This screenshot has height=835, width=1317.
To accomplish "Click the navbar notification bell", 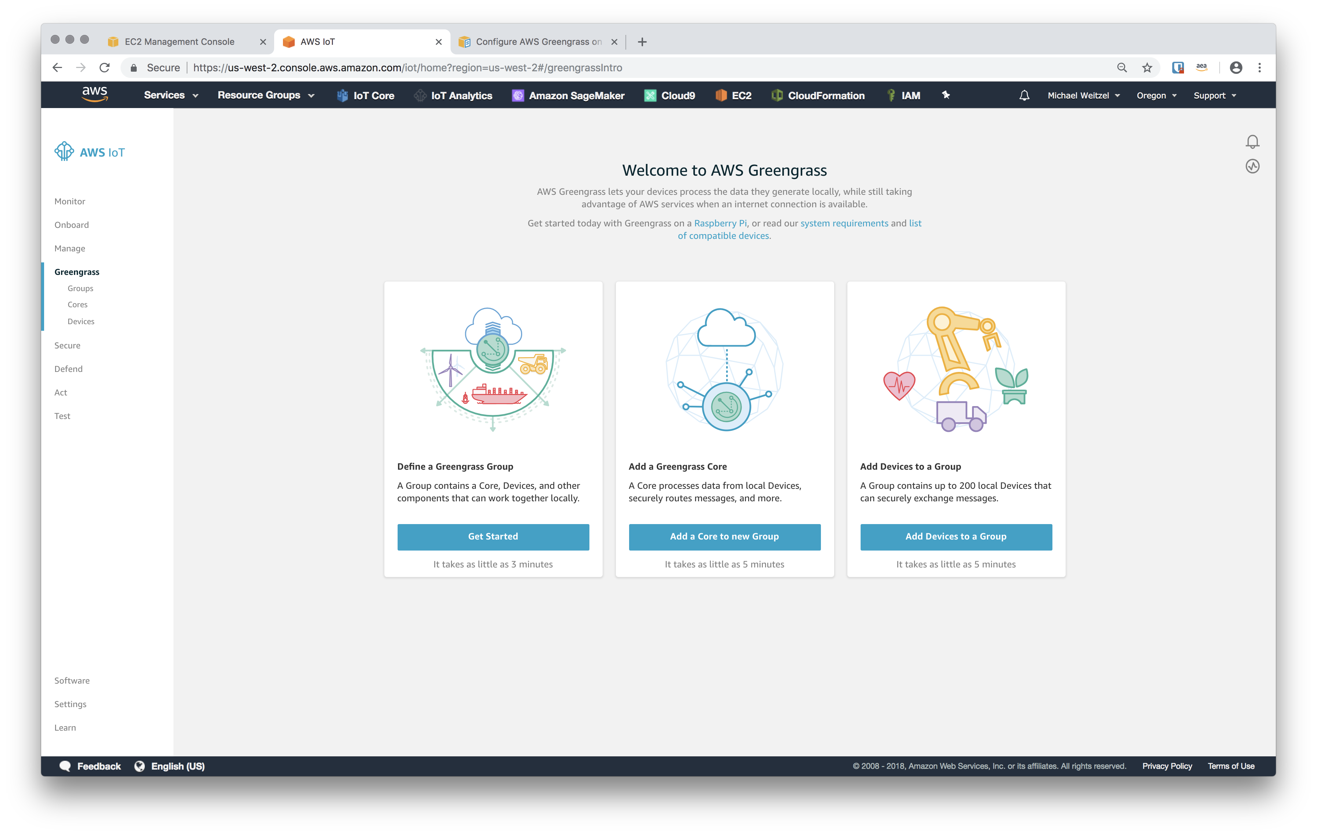I will tap(1024, 95).
